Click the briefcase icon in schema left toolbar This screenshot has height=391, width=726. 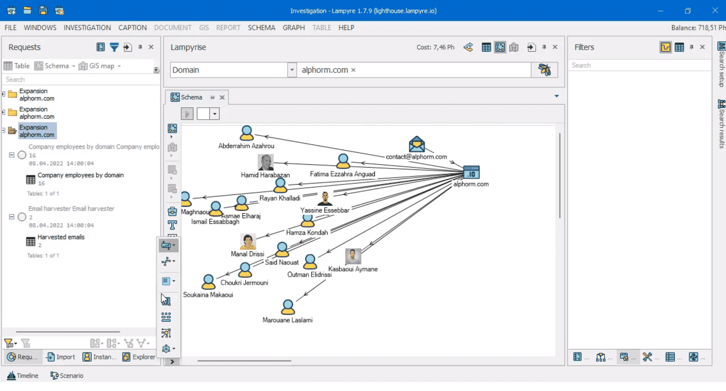click(x=172, y=211)
